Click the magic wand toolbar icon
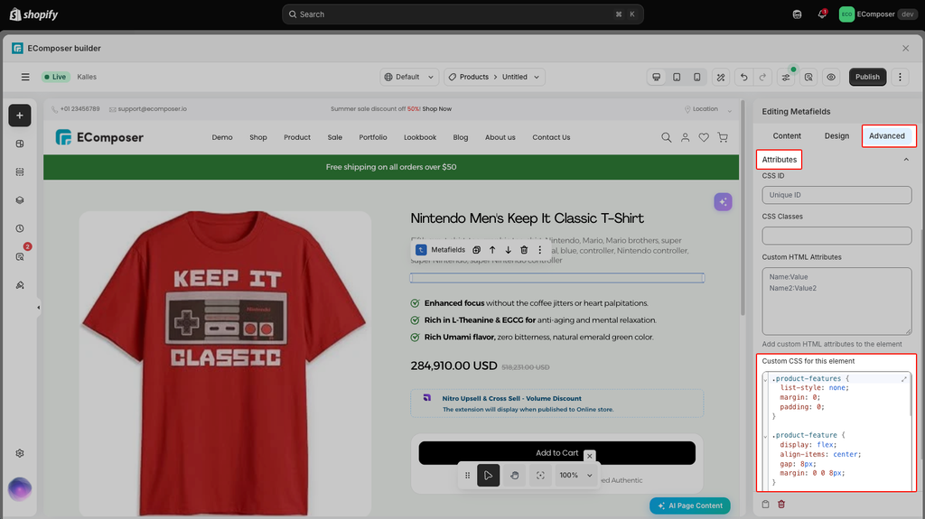This screenshot has width=925, height=519. 721,77
